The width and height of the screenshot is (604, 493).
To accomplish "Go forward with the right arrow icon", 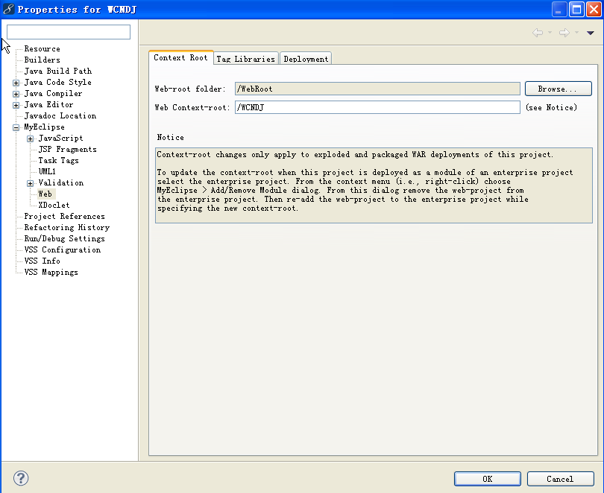I will (564, 33).
